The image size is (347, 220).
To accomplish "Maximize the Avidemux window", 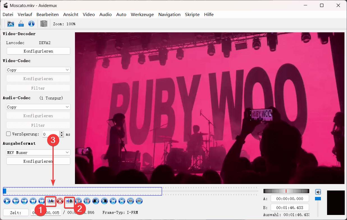I will click(x=322, y=5).
